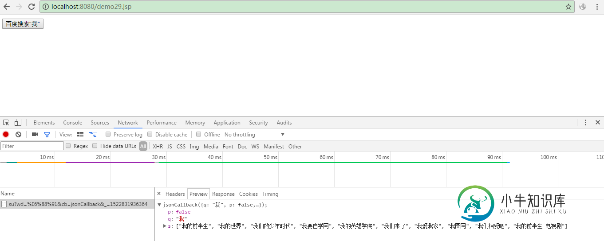Toggle device toolbar mode

pyautogui.click(x=18, y=123)
